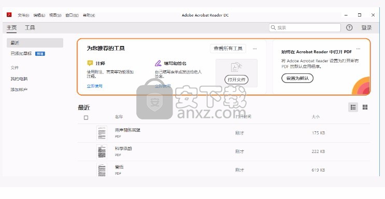Screen dimensions: 385x199
Task: Click the yellow 注释 comment icon
Action: [90, 63]
